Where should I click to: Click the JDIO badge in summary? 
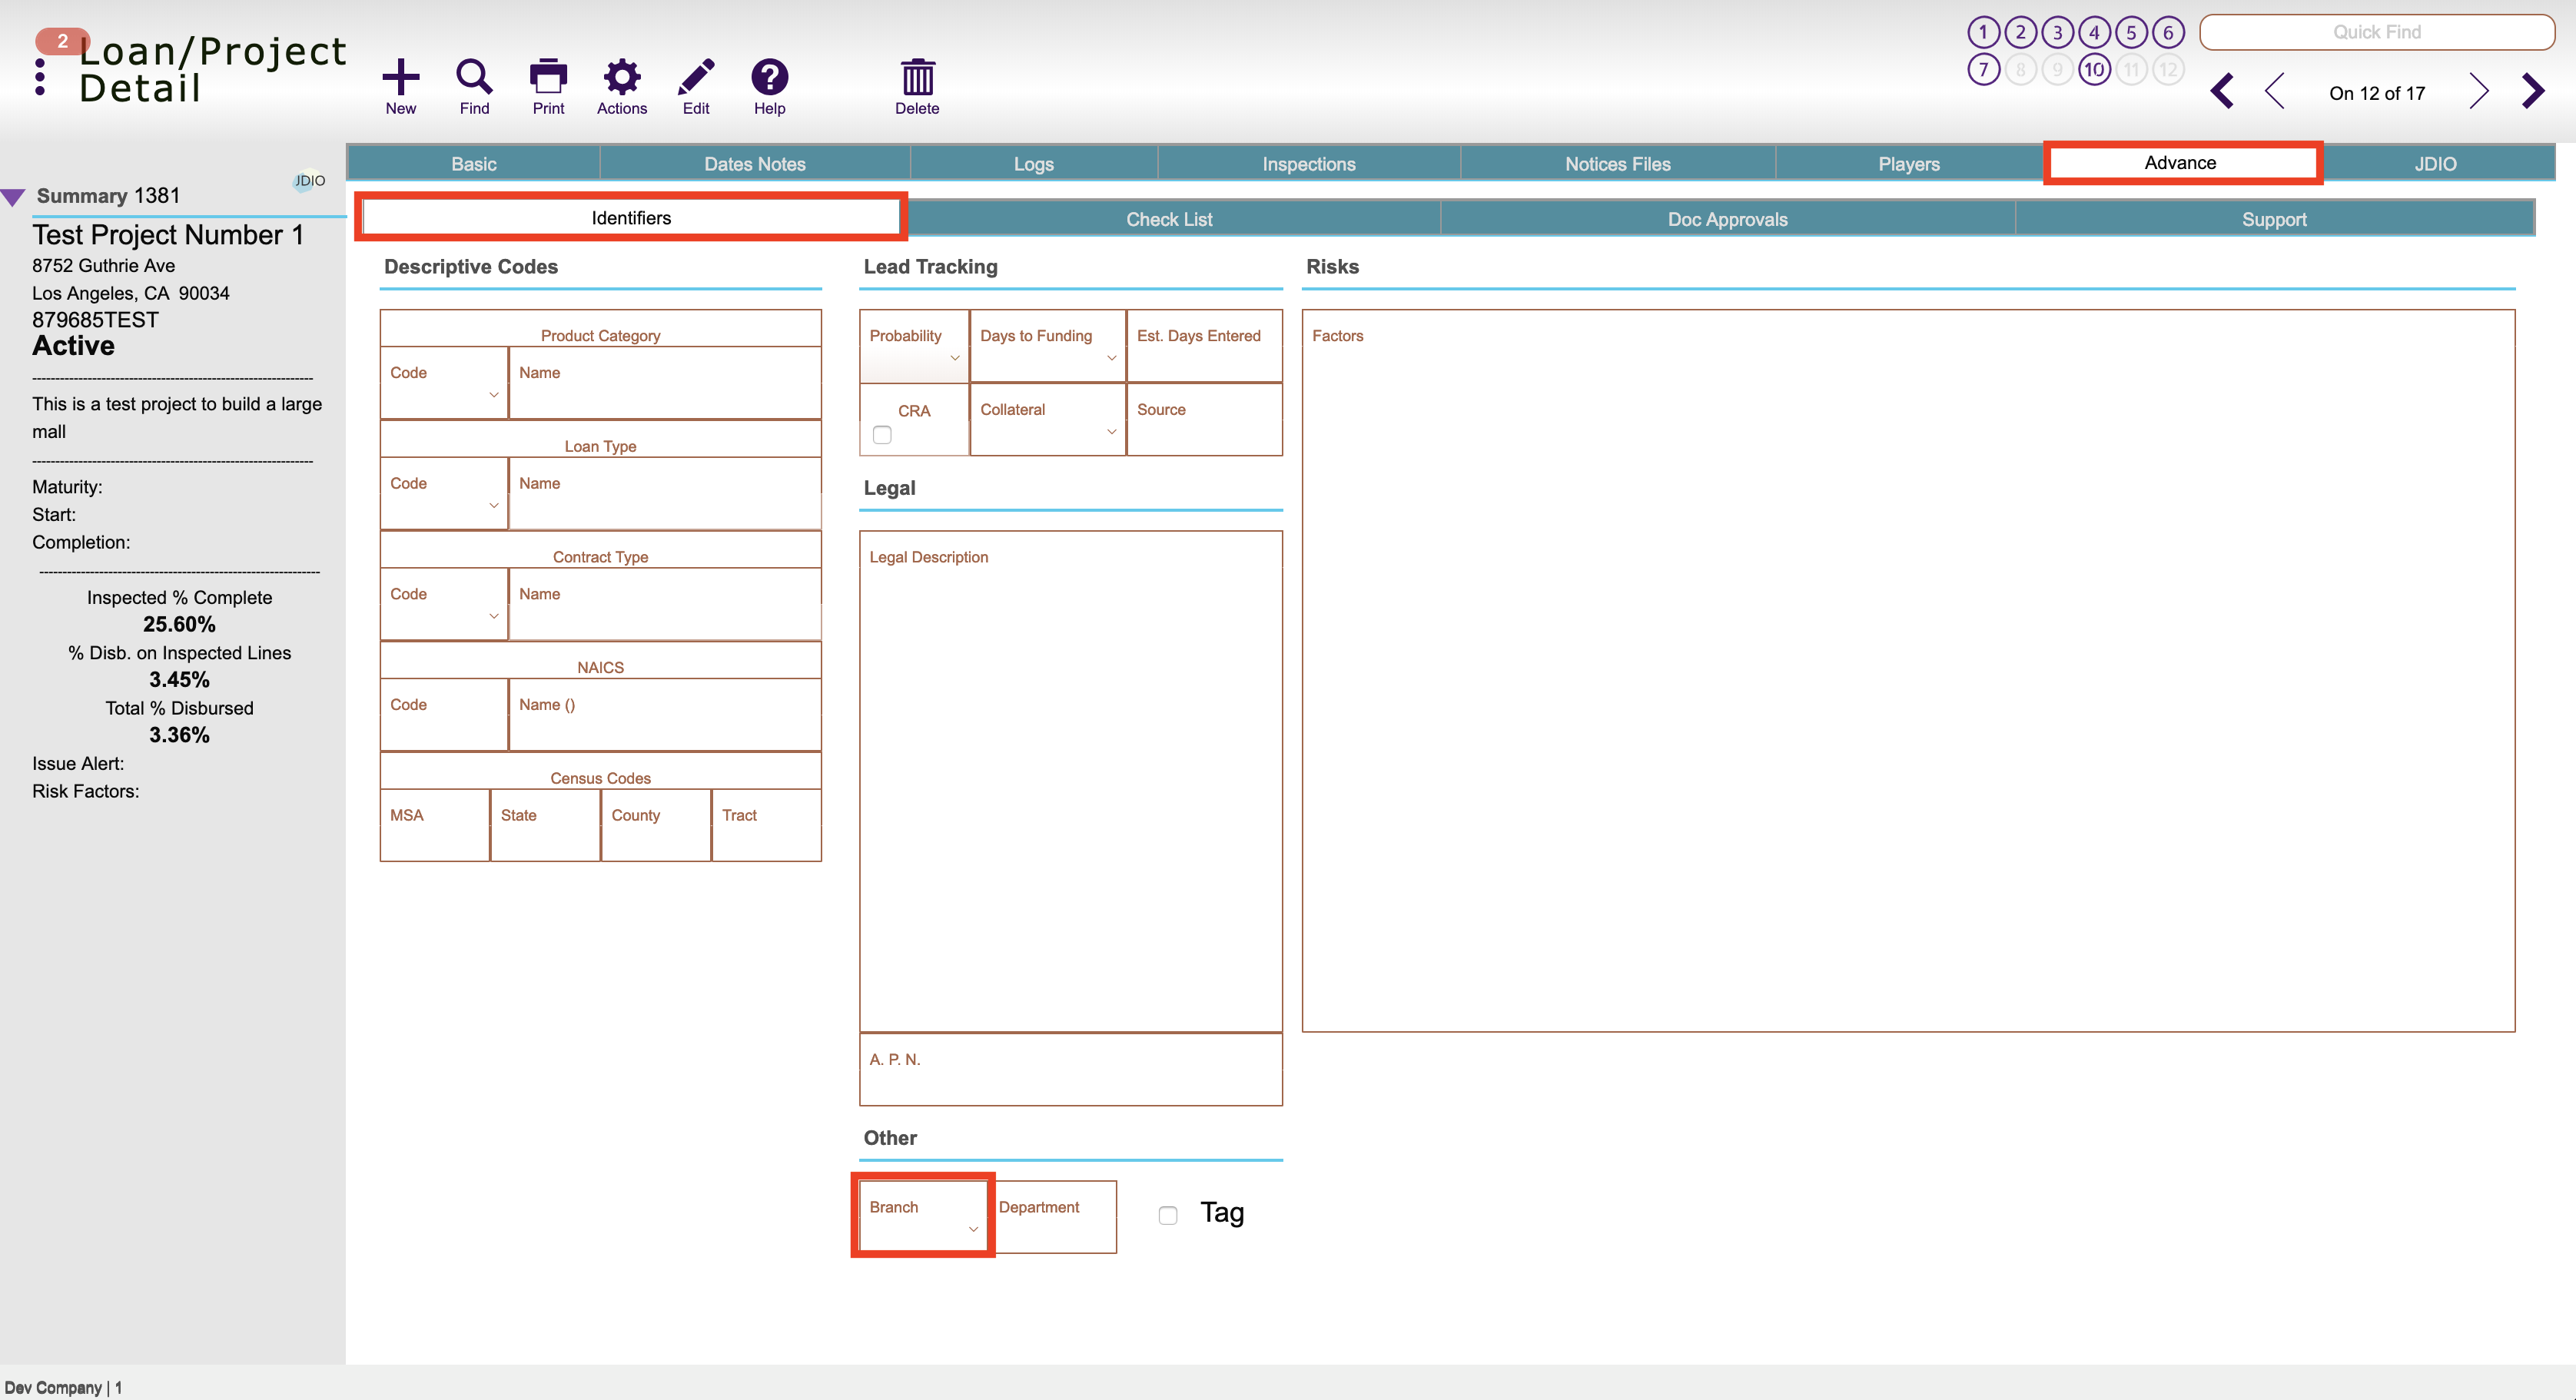click(309, 181)
